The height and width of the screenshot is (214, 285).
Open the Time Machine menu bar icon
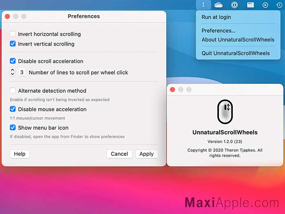[x=279, y=5]
